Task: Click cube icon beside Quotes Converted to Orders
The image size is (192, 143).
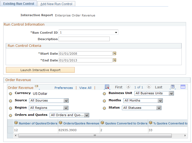Action: pyautogui.click(x=102, y=123)
